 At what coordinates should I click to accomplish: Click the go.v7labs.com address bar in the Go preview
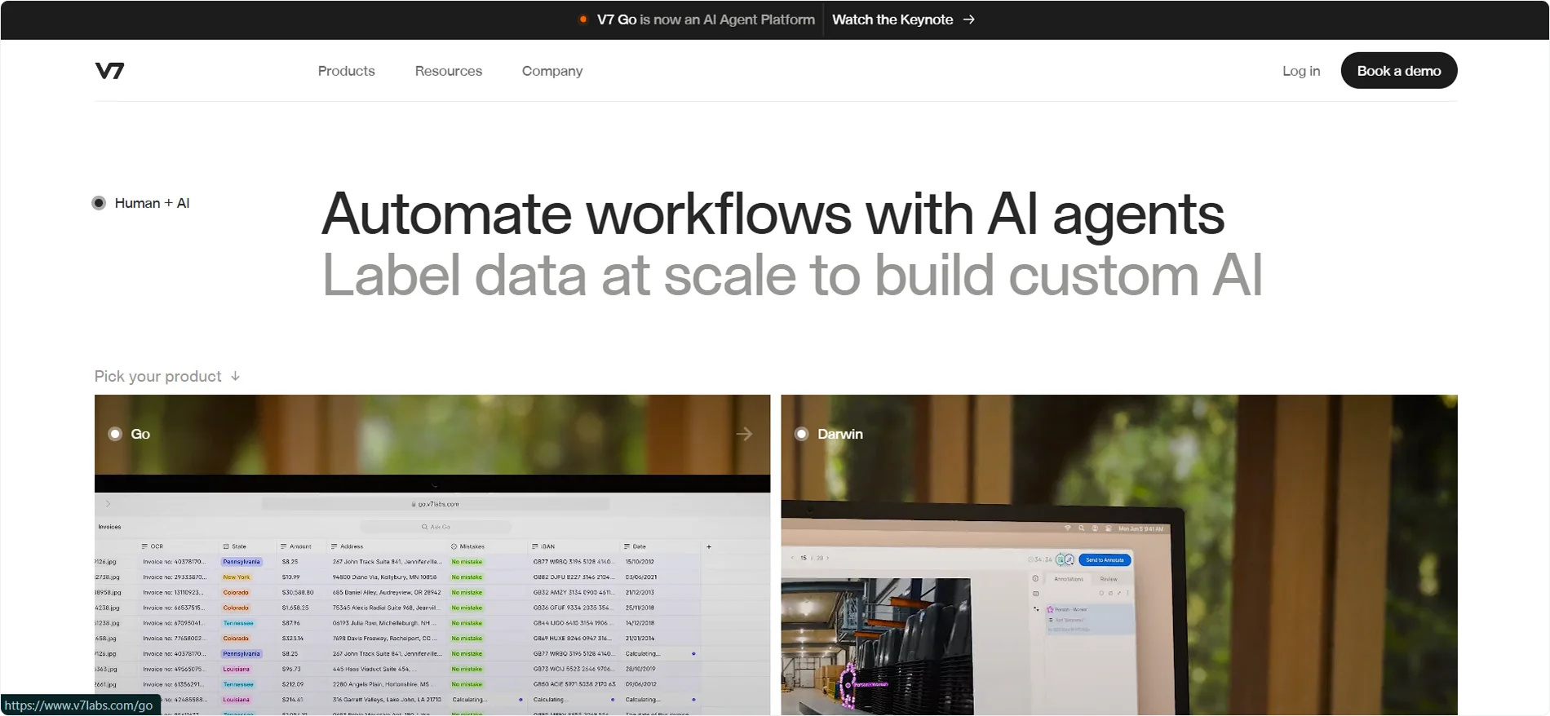[436, 504]
